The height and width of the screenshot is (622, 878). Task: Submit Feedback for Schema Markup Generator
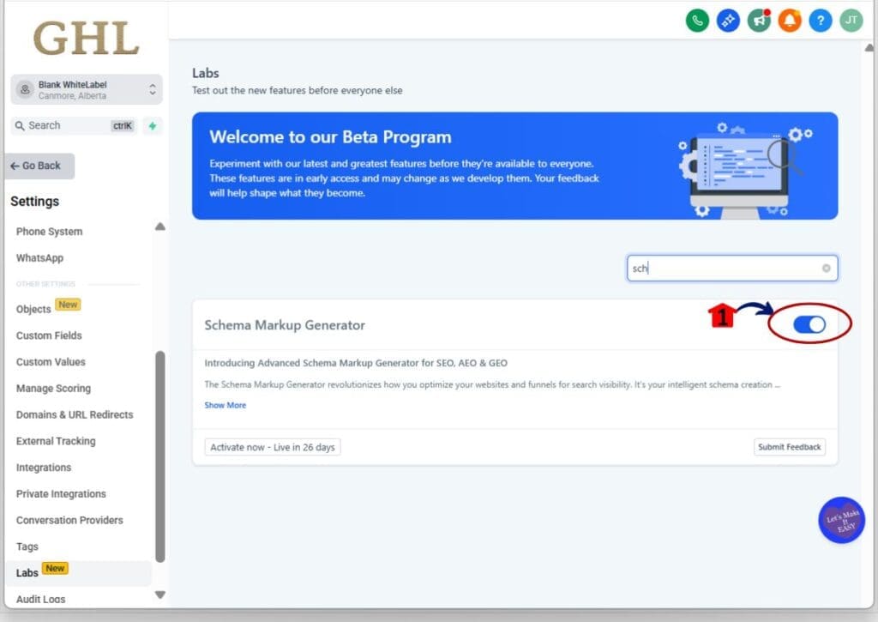pos(789,446)
